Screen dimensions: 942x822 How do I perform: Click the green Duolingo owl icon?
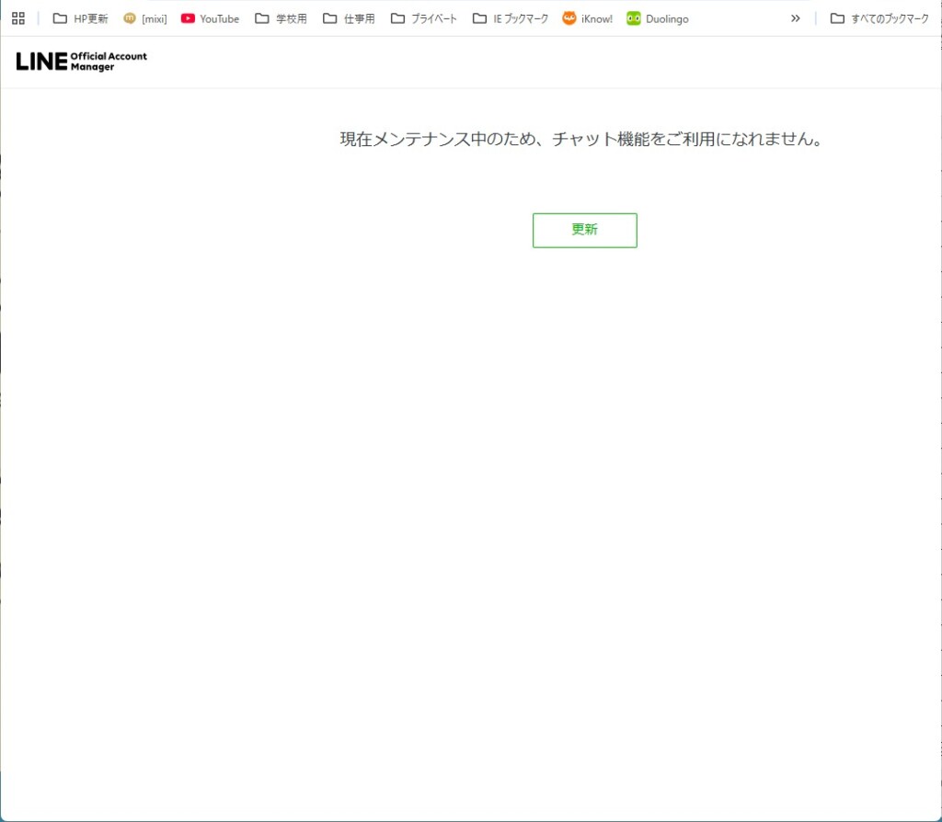[x=634, y=18]
